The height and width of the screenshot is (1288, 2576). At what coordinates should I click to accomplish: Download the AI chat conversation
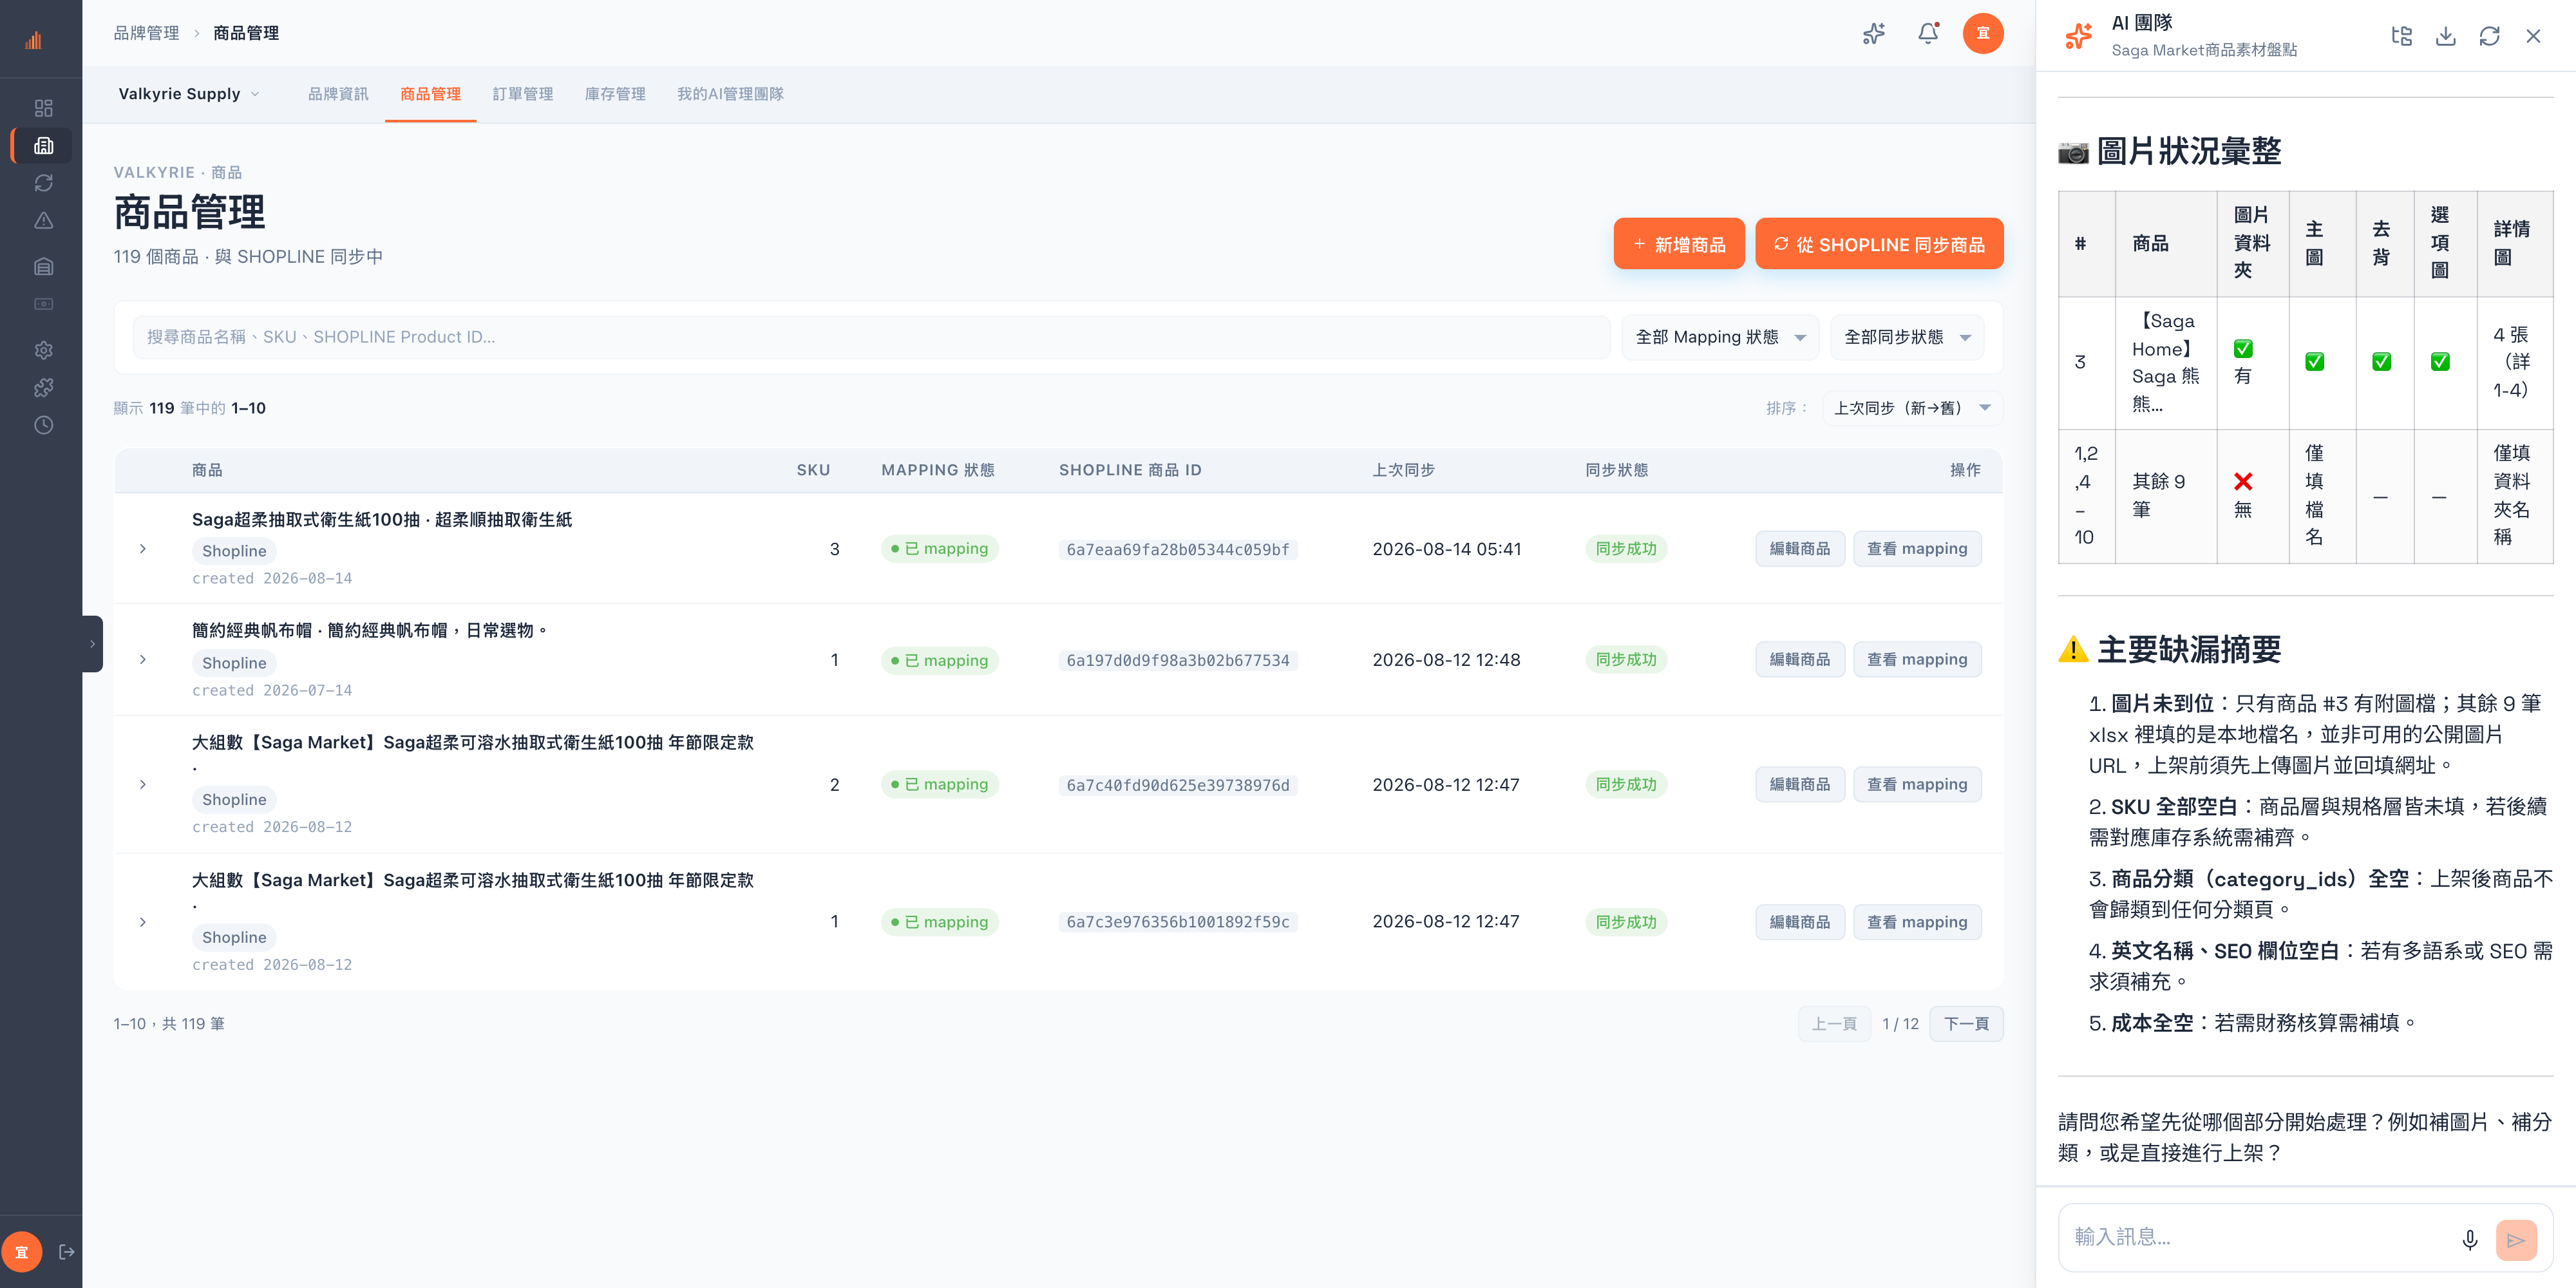click(2445, 36)
